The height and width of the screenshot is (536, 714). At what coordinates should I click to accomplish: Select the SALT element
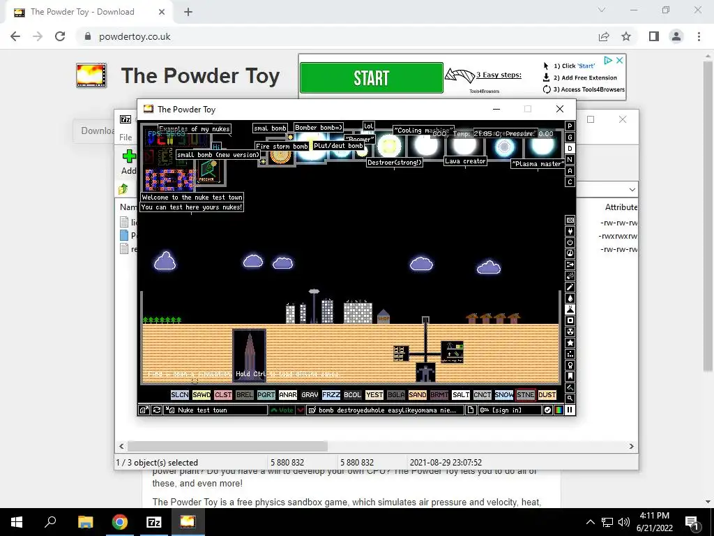coord(461,395)
